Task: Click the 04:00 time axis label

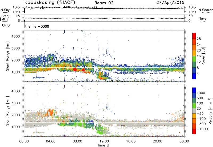Action: (51, 141)
